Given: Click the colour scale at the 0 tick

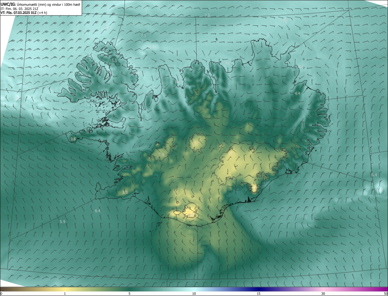Looking at the screenshot, I should coord(1,294).
